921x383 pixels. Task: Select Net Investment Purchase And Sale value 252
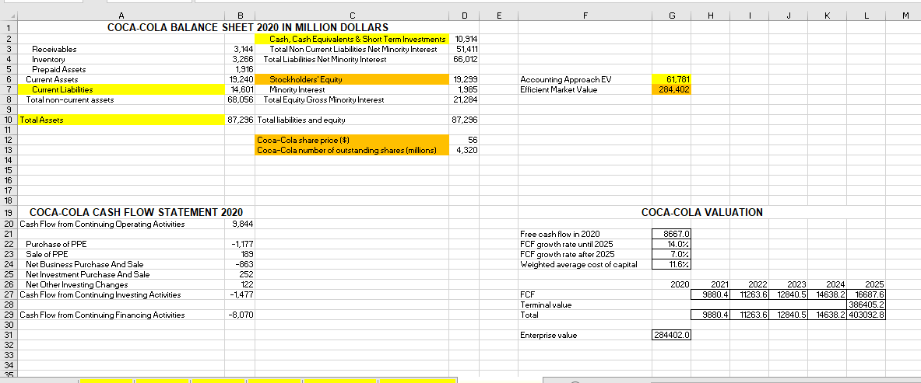pos(240,274)
